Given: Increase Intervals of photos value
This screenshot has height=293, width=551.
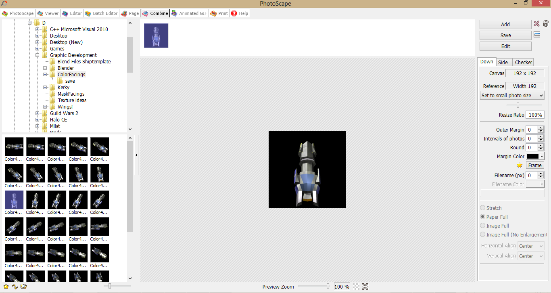Looking at the screenshot, I should pyautogui.click(x=541, y=137).
